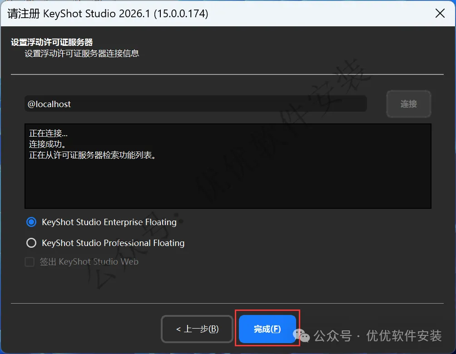
Task: Click the 正在从许可证服务器检索功能列表。 log line
Action: (93, 155)
